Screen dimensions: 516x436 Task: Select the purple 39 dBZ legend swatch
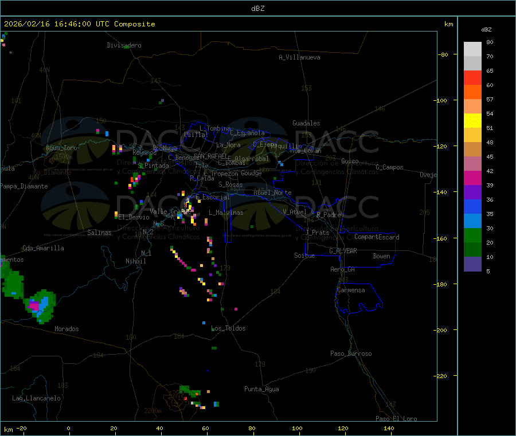[472, 192]
